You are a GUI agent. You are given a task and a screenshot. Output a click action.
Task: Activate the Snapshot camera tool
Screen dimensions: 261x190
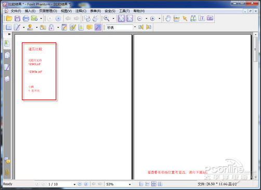coord(210,18)
